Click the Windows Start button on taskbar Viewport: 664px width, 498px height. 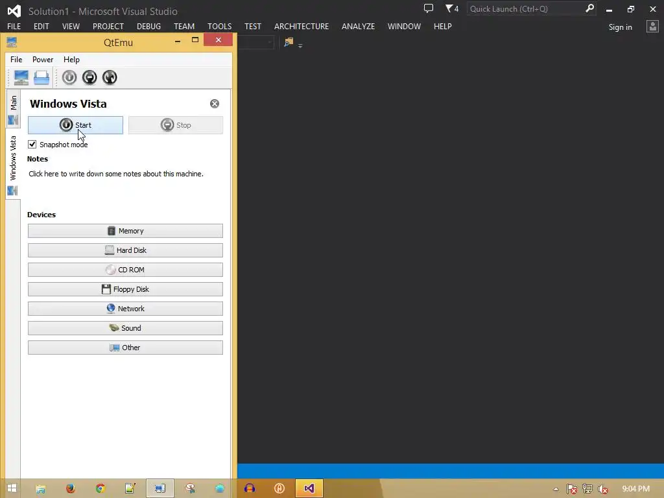12,488
